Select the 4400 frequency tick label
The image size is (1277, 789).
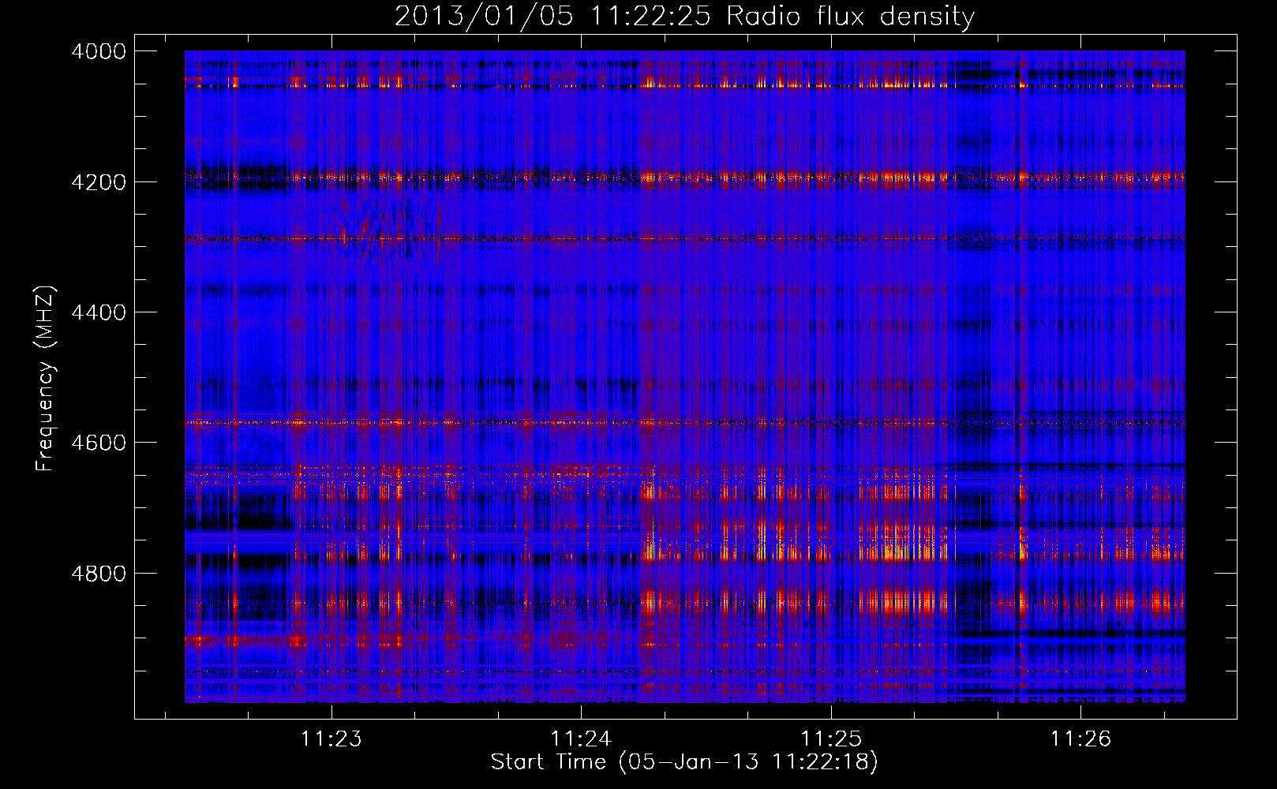pyautogui.click(x=99, y=312)
